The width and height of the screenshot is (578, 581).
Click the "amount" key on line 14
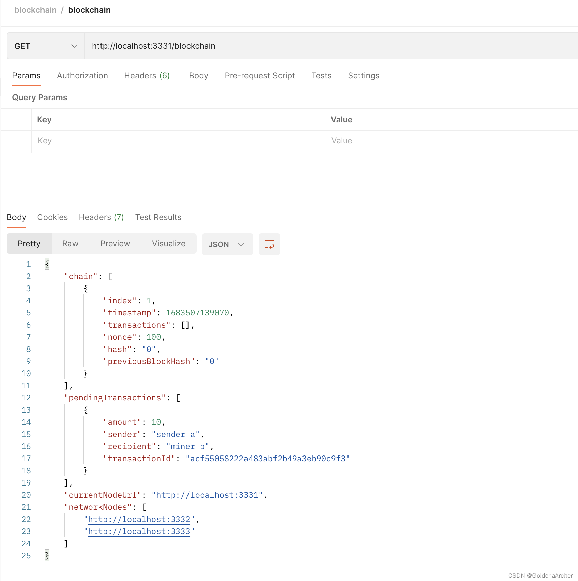(122, 422)
